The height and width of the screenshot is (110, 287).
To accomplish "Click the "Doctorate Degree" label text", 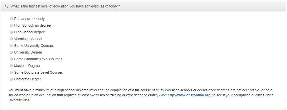I will (x=28, y=79).
